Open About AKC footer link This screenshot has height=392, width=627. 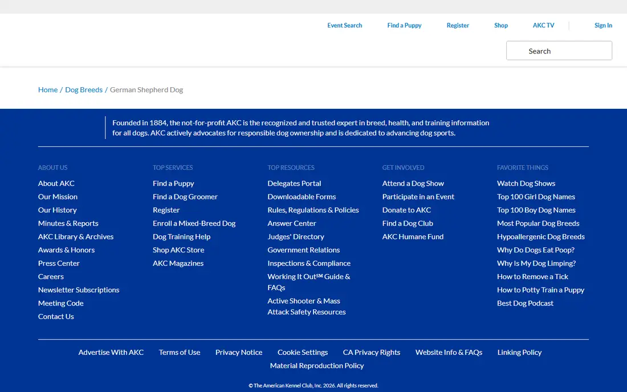tap(56, 183)
